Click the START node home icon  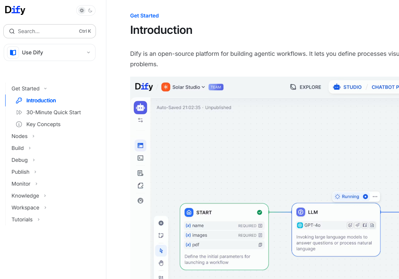coord(189,212)
